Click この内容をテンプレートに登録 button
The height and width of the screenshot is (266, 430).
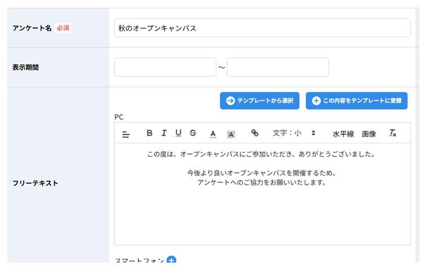pos(357,101)
